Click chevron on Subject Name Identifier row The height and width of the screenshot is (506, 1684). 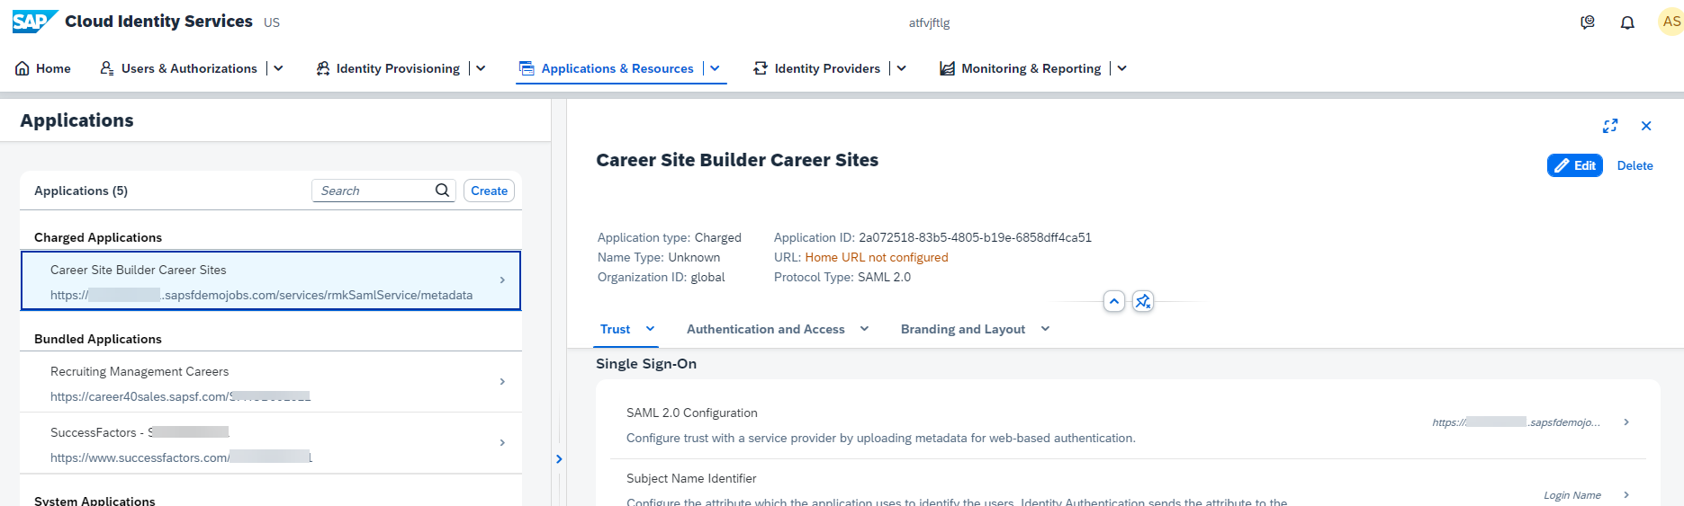click(x=1626, y=495)
